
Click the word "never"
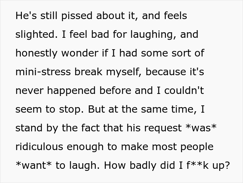coord(30,91)
